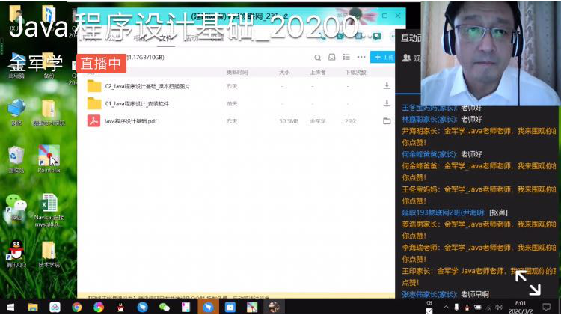Open 腾讯QQ desktop icon
The image size is (561, 315).
(16, 252)
